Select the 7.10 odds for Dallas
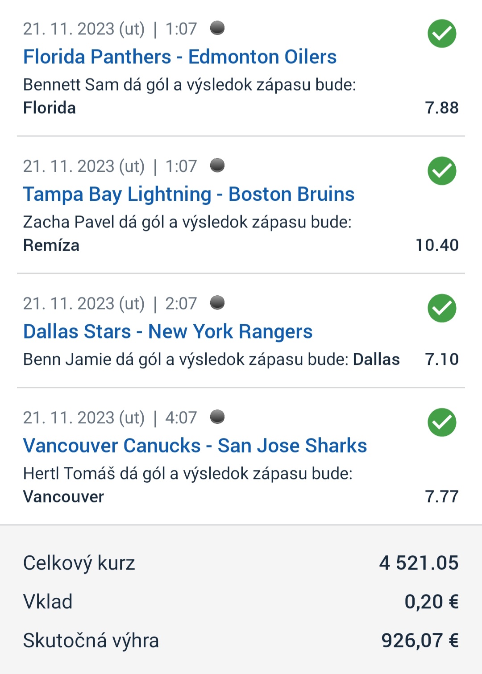482x674 pixels. point(442,360)
